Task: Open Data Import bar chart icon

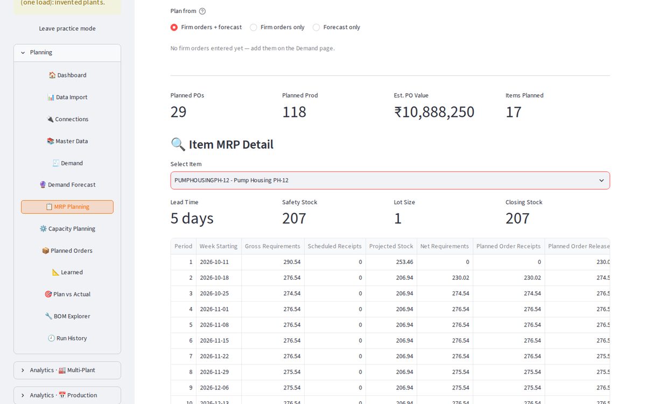Action: [67, 97]
